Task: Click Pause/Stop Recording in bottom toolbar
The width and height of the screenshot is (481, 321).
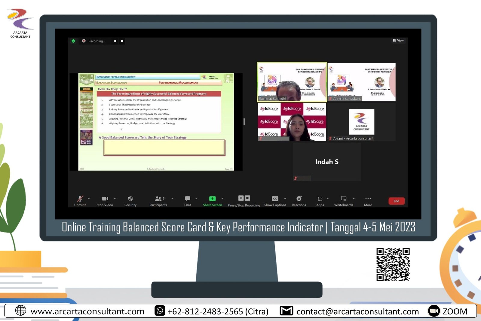Action: point(244,198)
